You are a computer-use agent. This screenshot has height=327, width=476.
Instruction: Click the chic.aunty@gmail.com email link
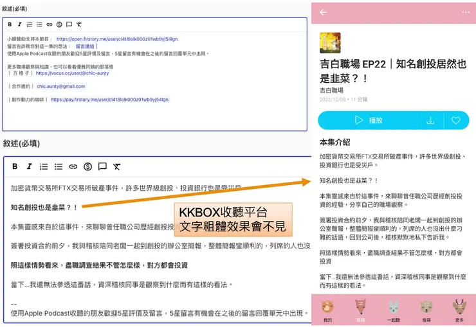[x=60, y=86]
